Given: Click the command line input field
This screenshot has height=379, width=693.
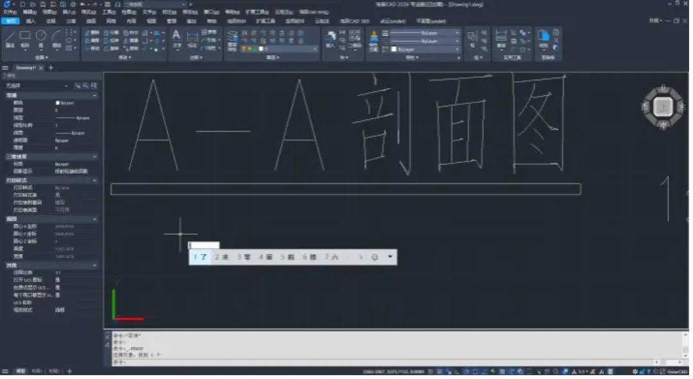Looking at the screenshot, I should pyautogui.click(x=382, y=363).
